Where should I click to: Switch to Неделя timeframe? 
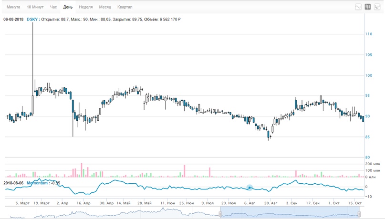coord(86,7)
